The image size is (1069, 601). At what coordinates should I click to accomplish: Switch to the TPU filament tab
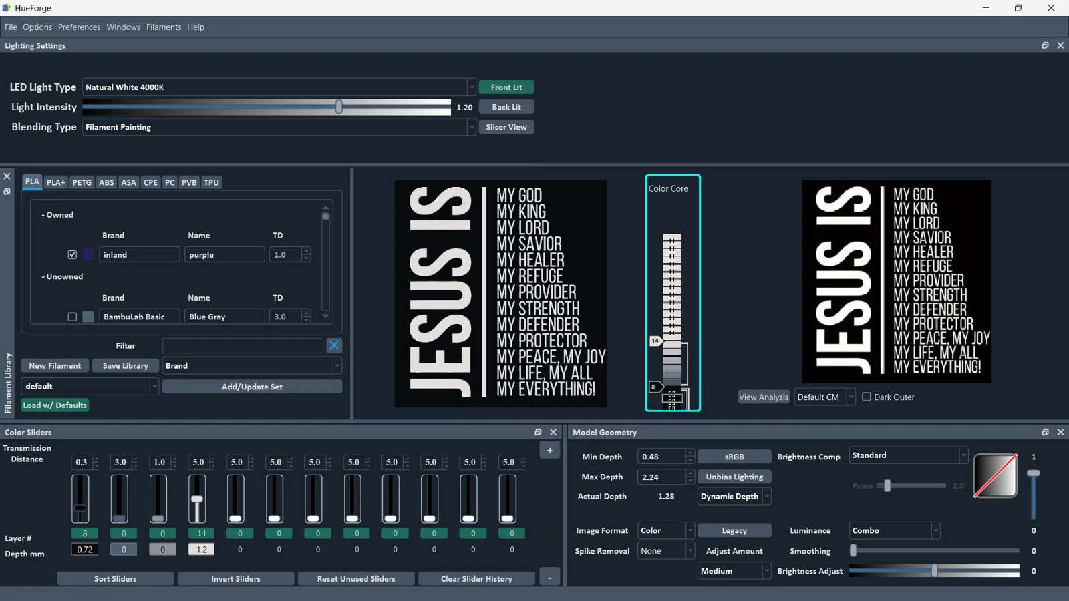[x=211, y=182]
